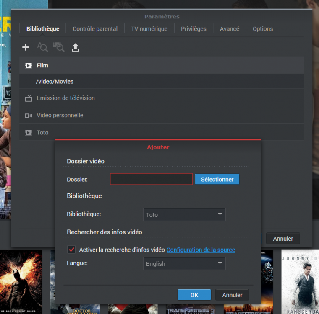Screen dimensions: 319x314
Task: Click the search video info icon
Action: (x=42, y=47)
